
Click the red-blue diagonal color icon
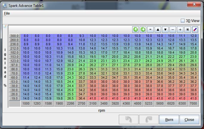tap(195, 29)
